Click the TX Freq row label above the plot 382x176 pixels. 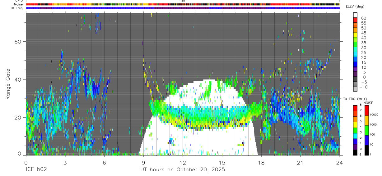tap(17, 8)
